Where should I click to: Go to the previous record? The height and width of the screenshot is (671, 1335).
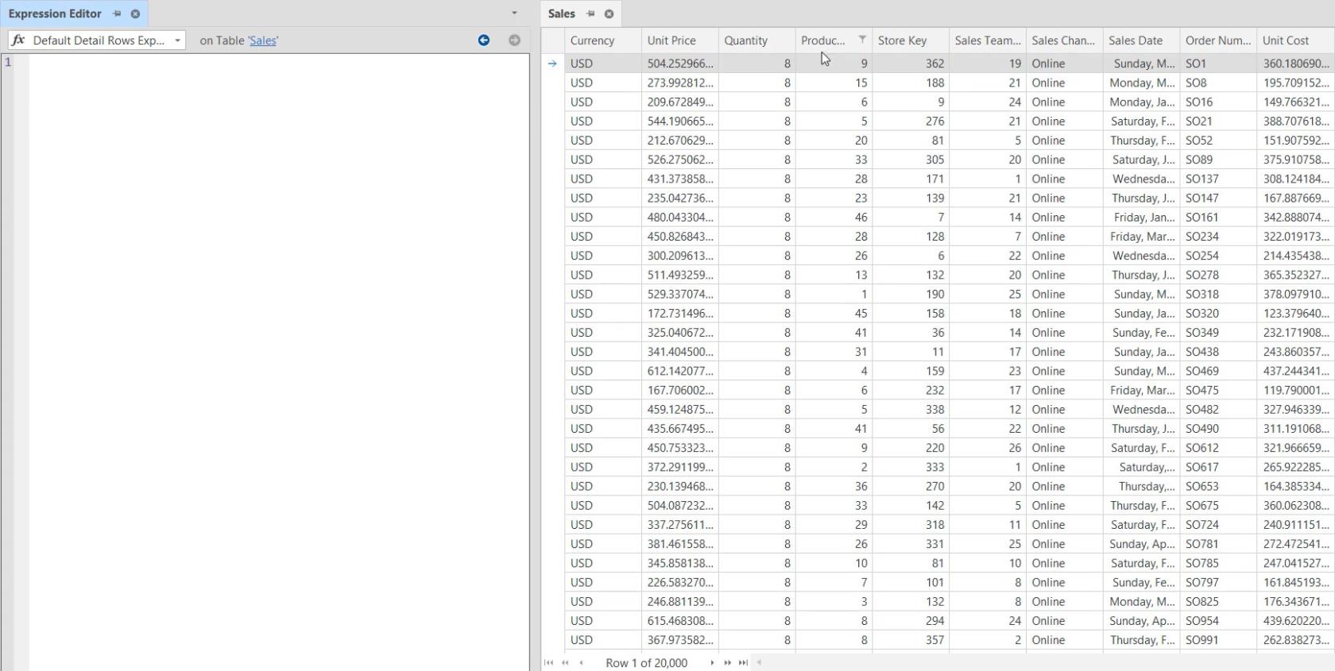click(x=581, y=662)
